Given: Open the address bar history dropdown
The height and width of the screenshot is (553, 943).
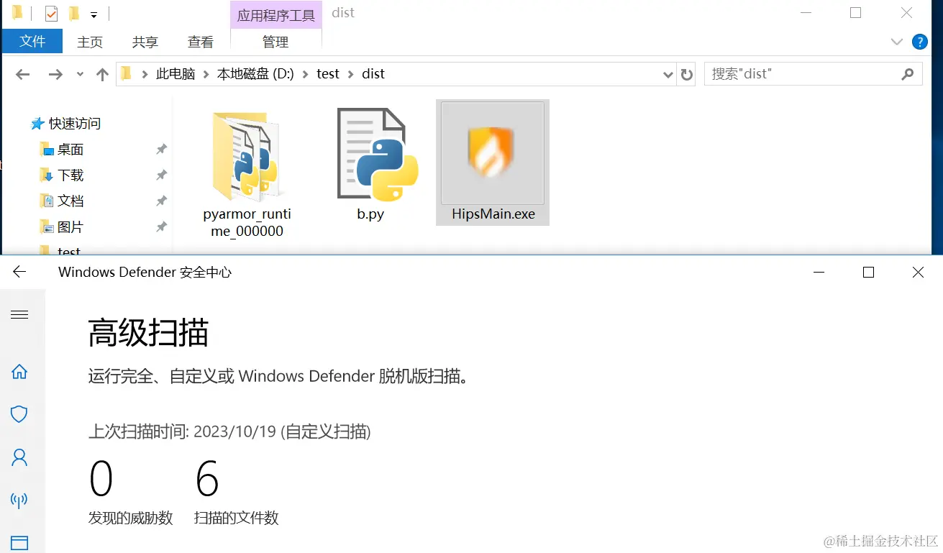Looking at the screenshot, I should (668, 73).
